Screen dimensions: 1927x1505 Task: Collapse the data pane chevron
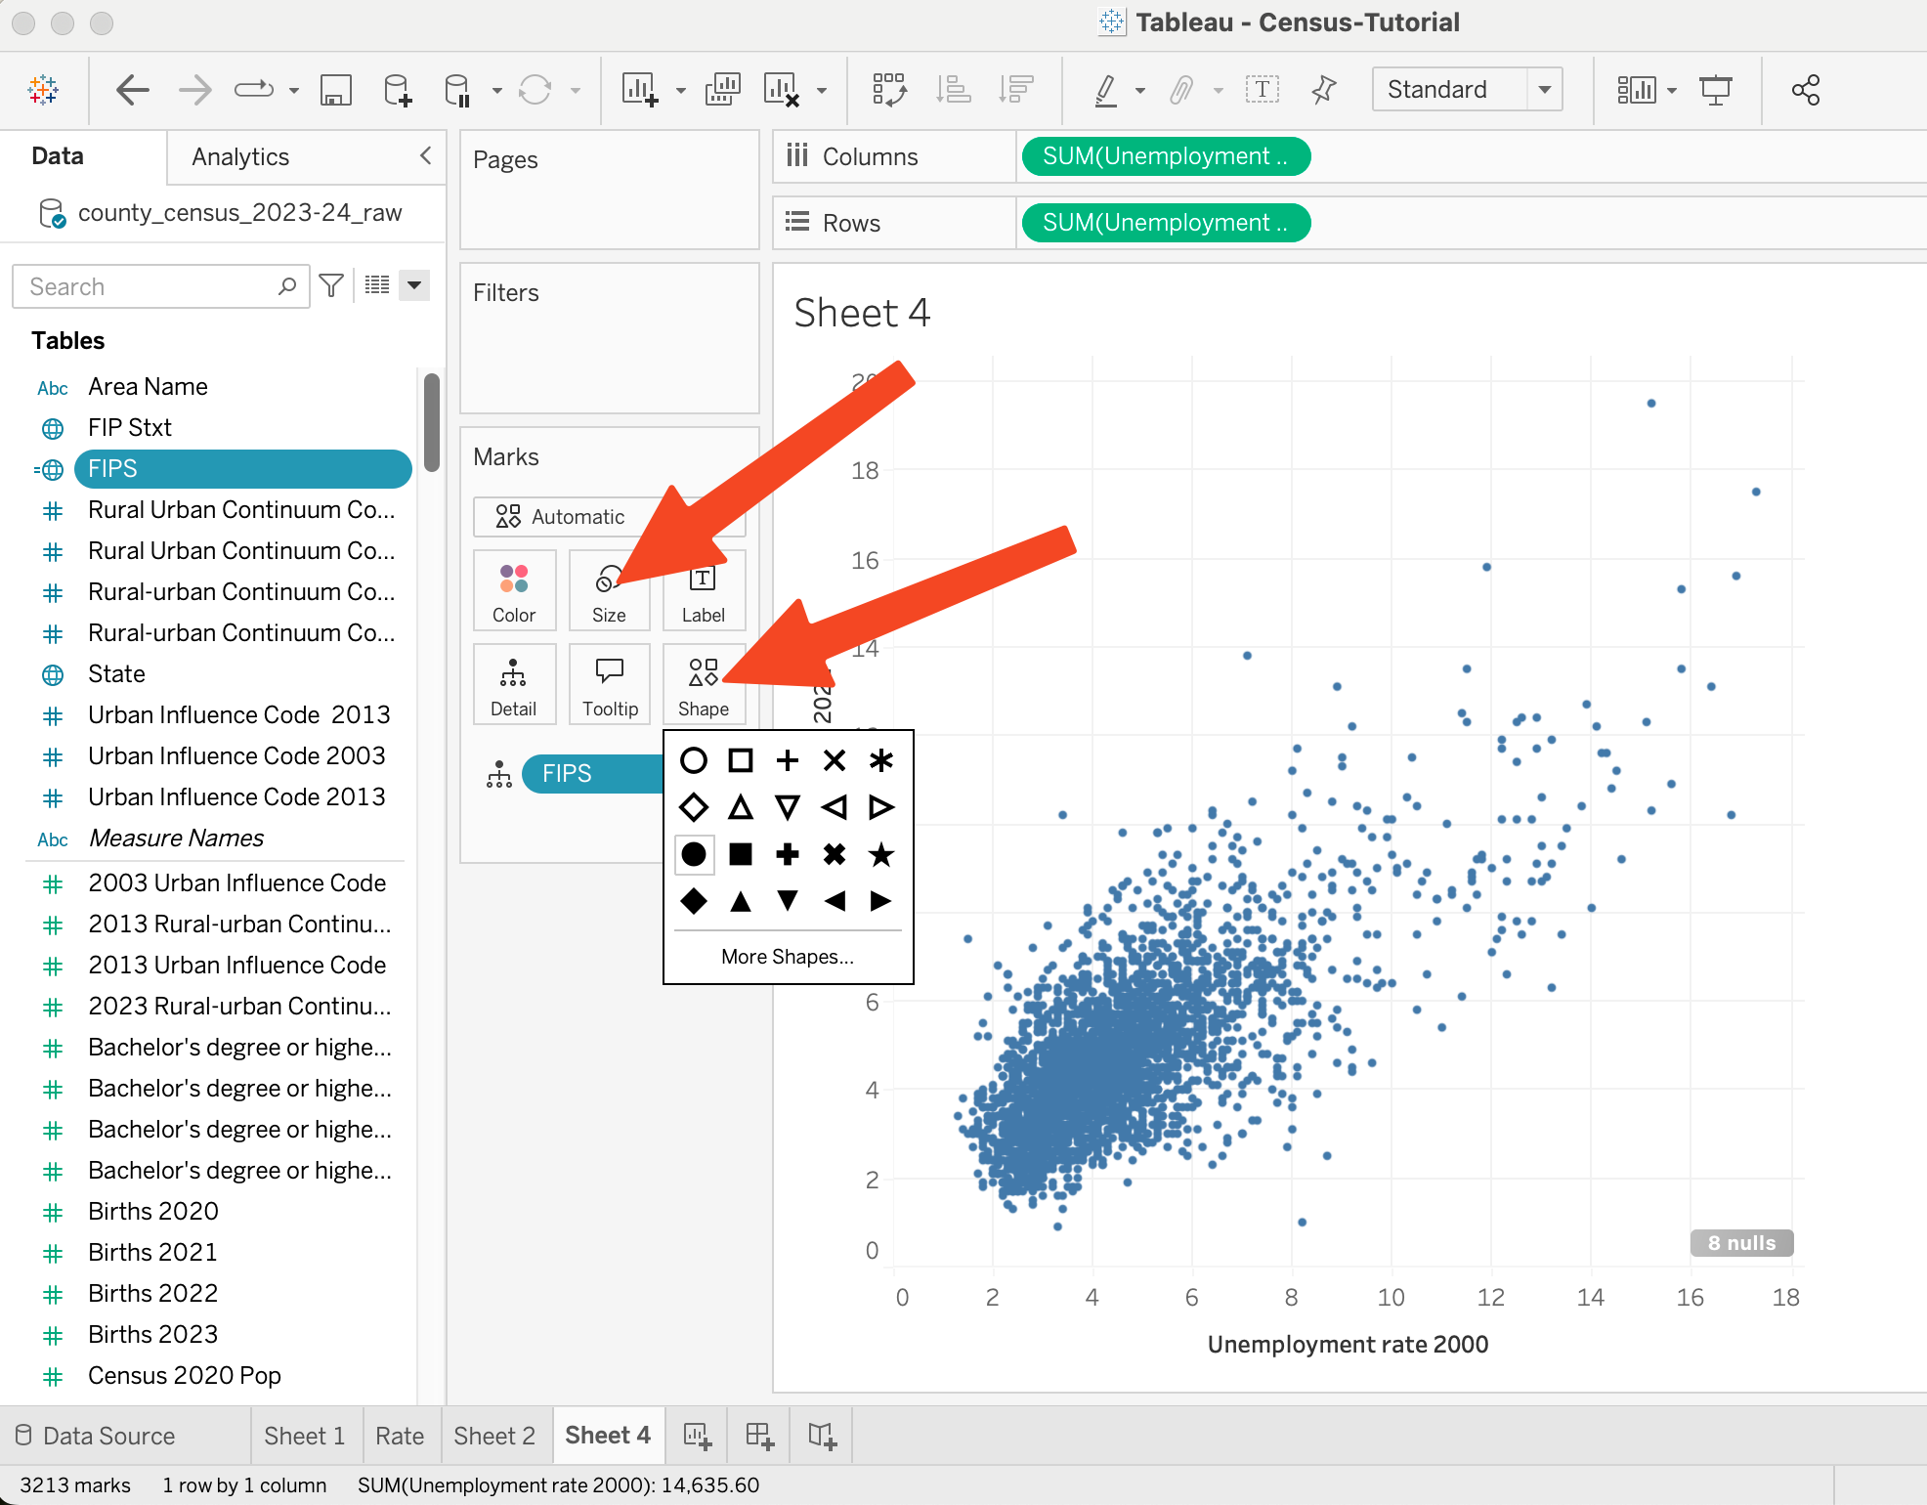click(x=425, y=155)
